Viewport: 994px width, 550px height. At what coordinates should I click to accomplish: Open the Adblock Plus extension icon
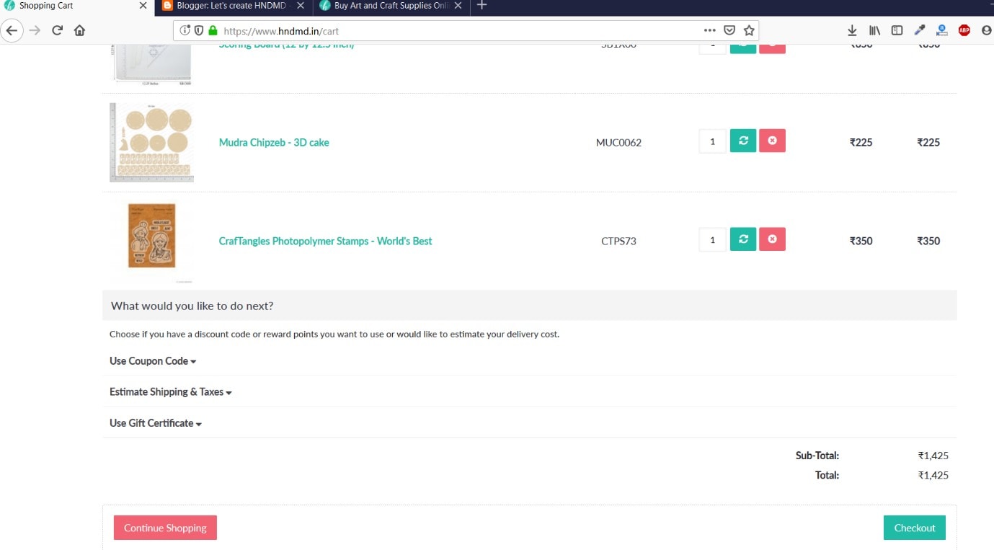[964, 30]
